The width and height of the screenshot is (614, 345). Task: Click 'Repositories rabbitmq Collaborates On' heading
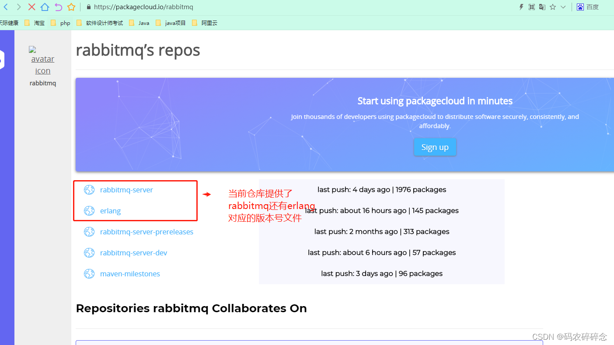point(191,308)
